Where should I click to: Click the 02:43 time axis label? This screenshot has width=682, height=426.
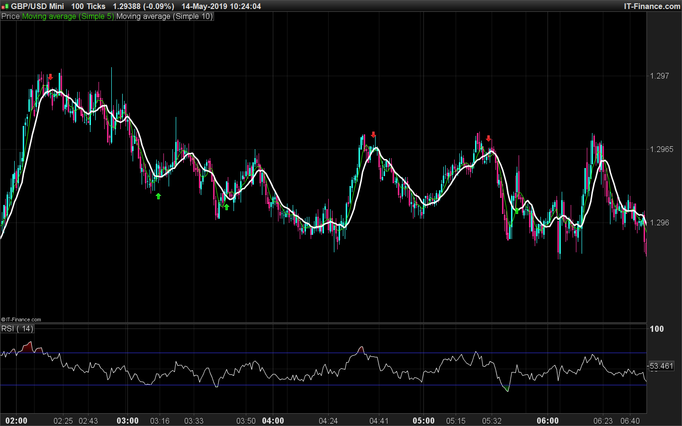pos(88,421)
